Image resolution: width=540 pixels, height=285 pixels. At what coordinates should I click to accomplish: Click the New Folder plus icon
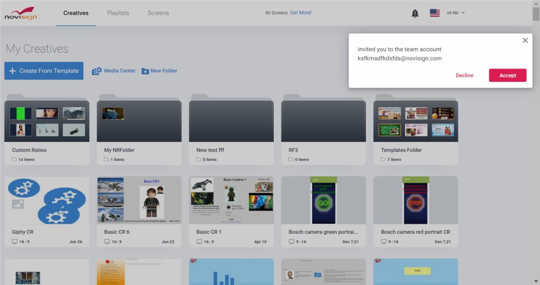click(145, 71)
